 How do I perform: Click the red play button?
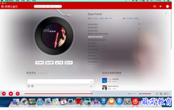(11, 94)
